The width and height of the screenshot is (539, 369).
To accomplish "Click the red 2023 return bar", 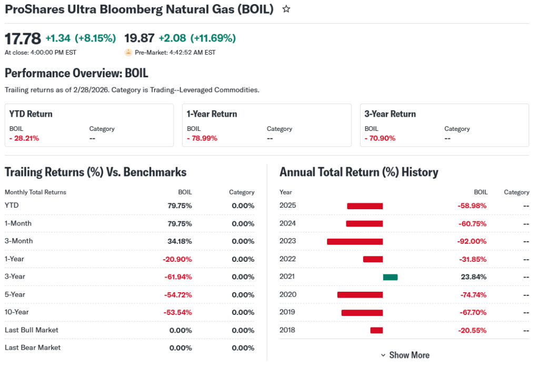I will click(x=355, y=242).
